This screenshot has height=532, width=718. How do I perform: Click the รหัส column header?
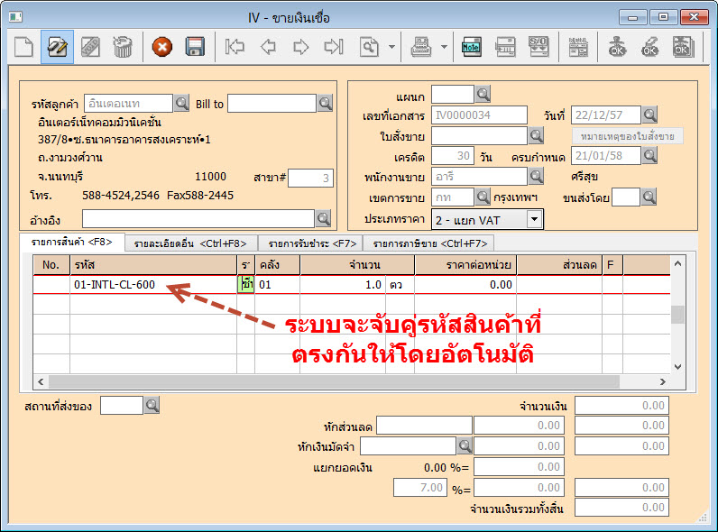coord(153,264)
